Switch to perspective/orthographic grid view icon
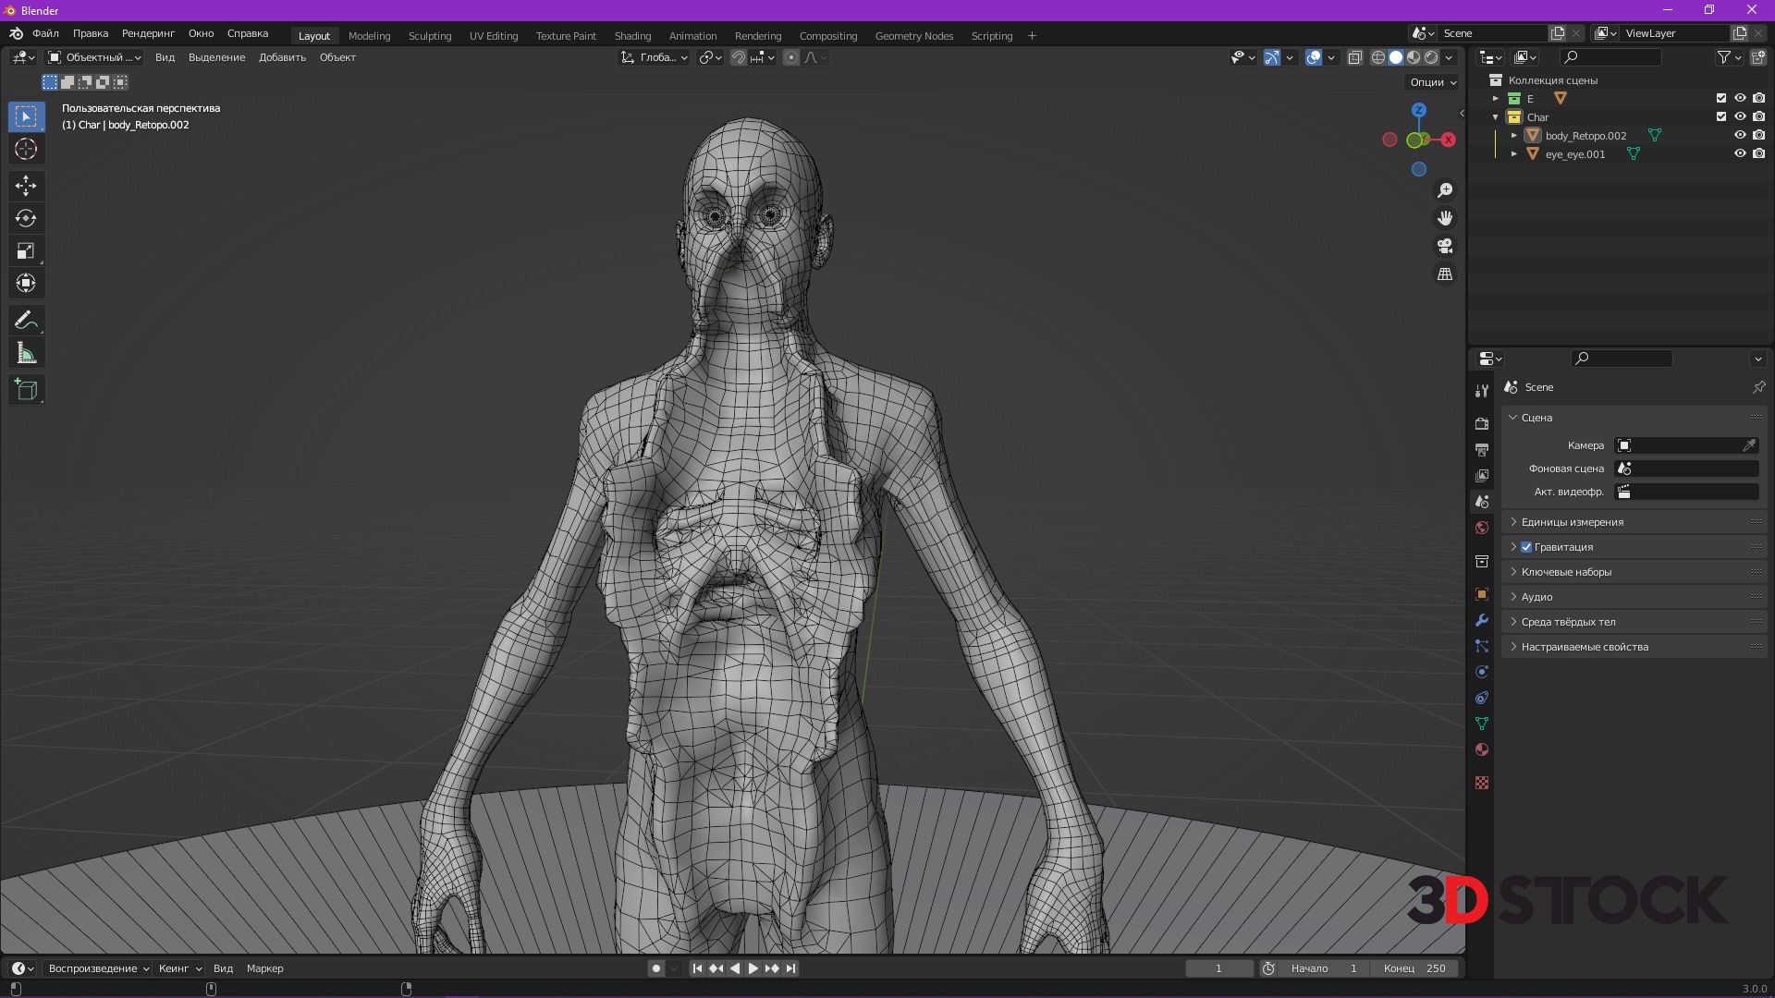Viewport: 1775px width, 998px height. pos(1444,274)
